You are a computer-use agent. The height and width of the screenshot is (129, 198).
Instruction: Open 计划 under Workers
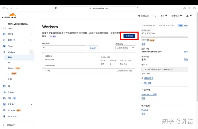10,79
